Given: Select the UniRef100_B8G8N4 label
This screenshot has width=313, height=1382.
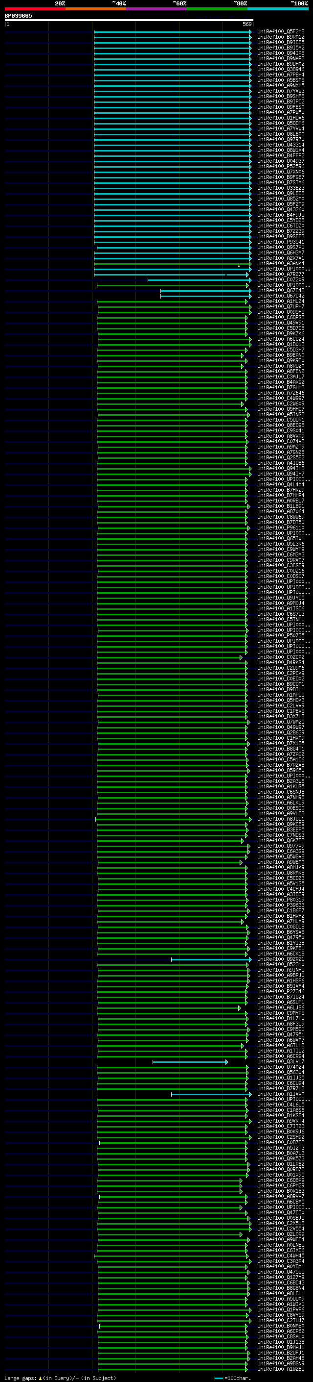Looking at the screenshot, I should (x=281, y=1287).
